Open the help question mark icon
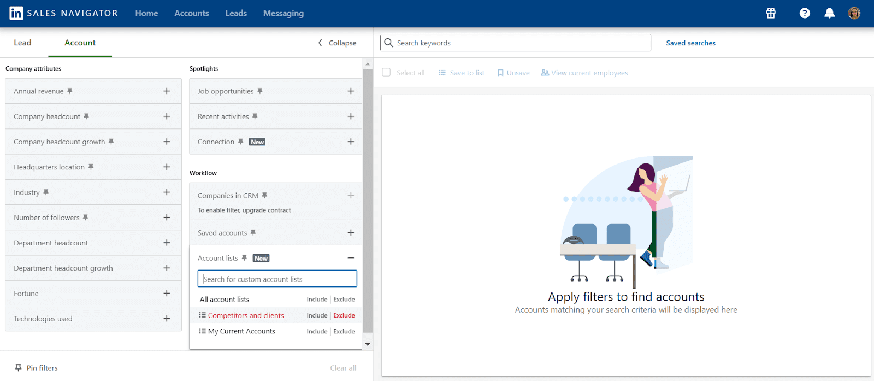Image resolution: width=874 pixels, height=381 pixels. [805, 13]
